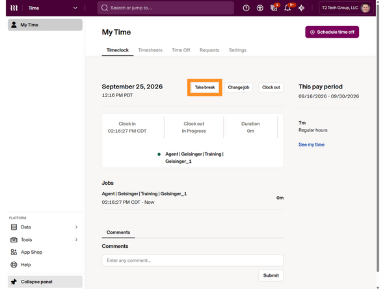Click the App Shop grid icon

click(x=14, y=252)
